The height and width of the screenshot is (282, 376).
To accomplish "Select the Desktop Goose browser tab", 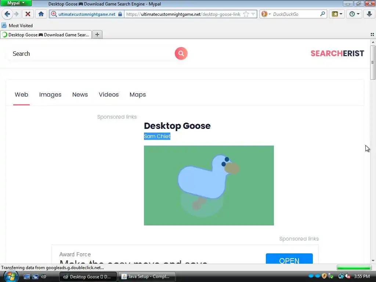I will click(x=46, y=35).
